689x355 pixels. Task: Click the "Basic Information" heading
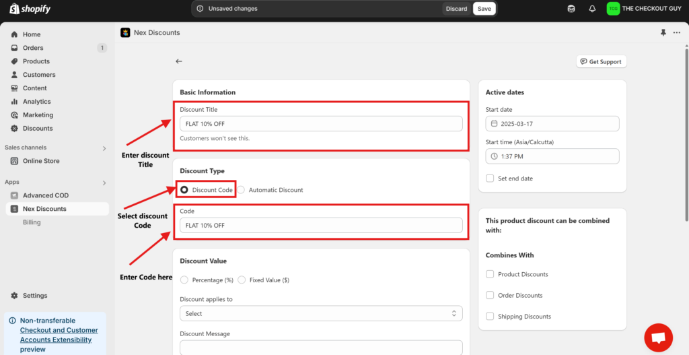(x=208, y=92)
